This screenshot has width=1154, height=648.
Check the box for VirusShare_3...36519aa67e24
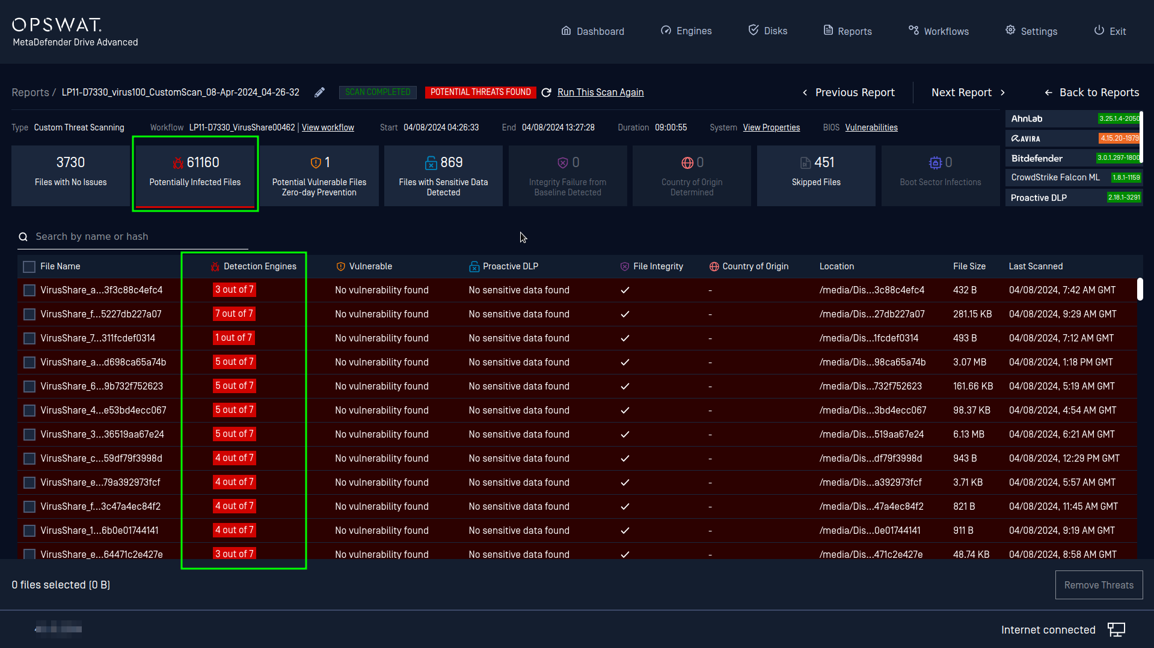pos(29,435)
